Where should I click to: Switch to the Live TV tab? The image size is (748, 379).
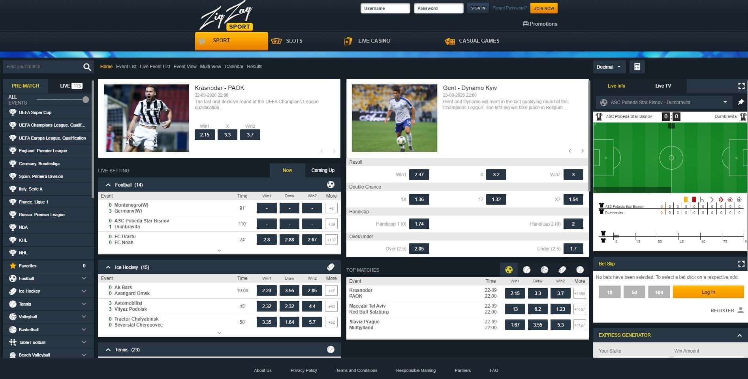tap(663, 86)
